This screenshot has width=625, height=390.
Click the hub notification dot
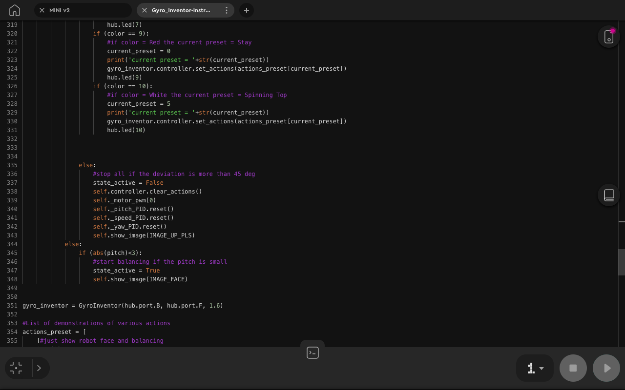click(613, 30)
